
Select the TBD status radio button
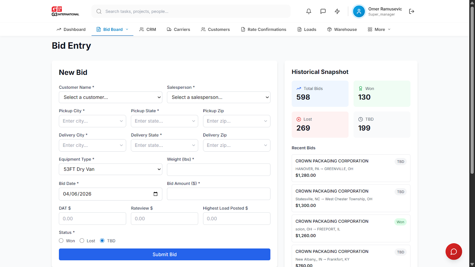click(102, 241)
